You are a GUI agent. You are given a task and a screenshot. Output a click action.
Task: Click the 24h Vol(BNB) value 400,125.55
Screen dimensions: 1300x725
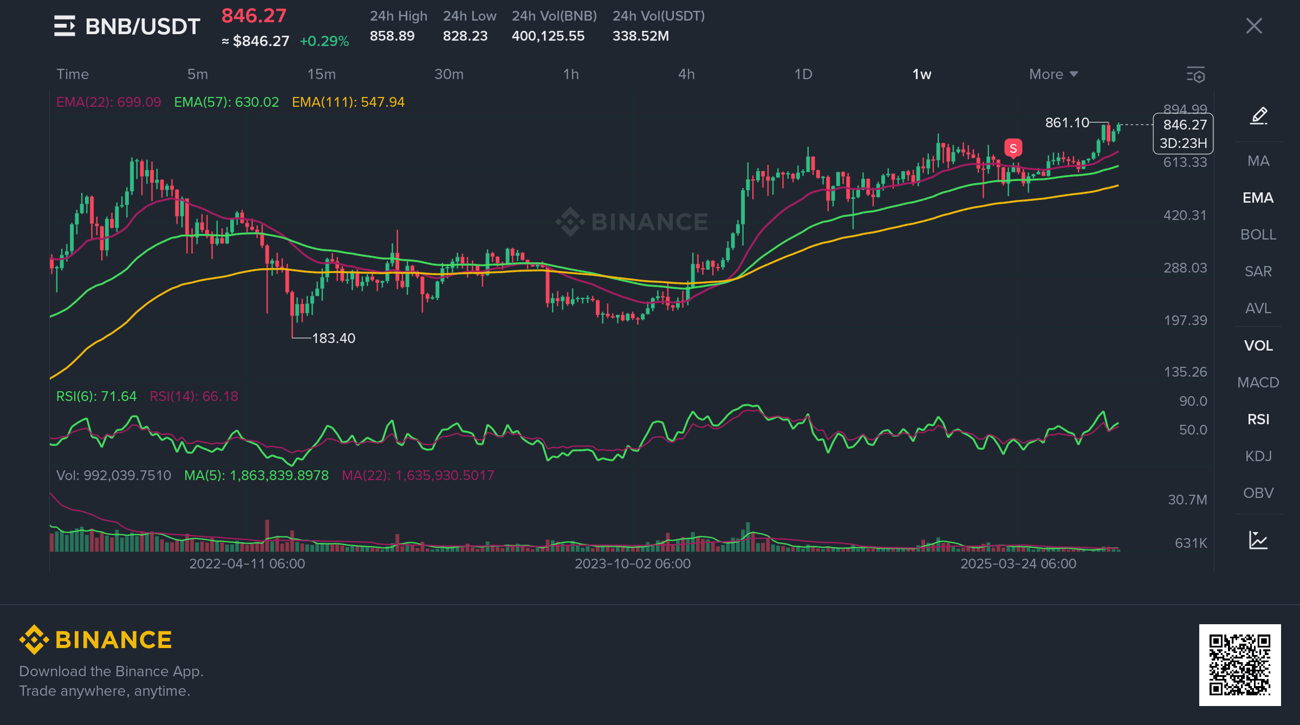tap(548, 36)
